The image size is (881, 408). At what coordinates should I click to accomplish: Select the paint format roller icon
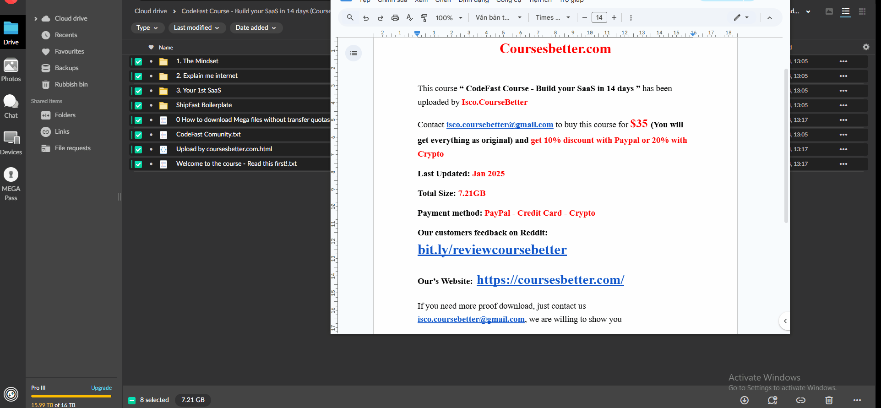424,18
